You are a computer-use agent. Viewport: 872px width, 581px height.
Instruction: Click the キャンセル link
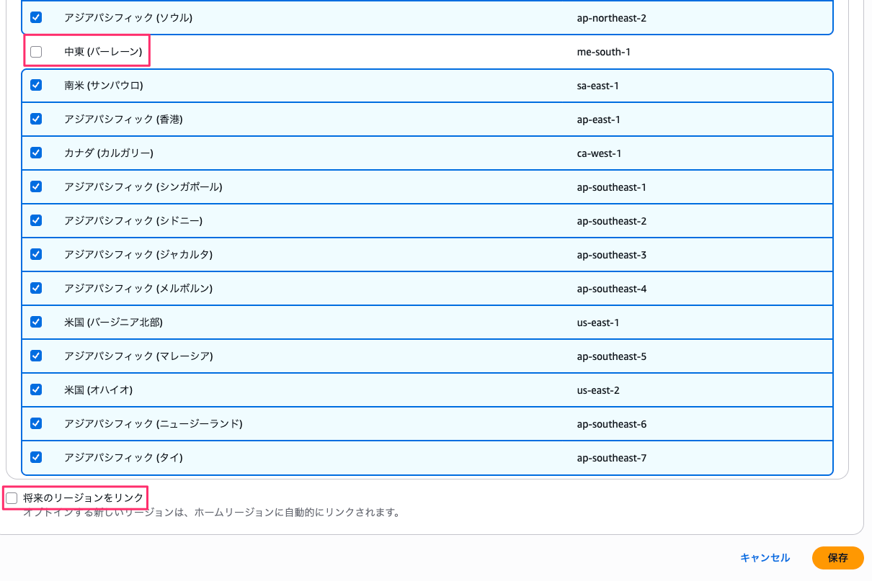[x=765, y=557]
